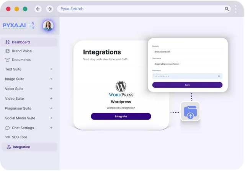This screenshot has height=171, width=245.
Task: Click the browser back arrow button
Action: tap(38, 9)
